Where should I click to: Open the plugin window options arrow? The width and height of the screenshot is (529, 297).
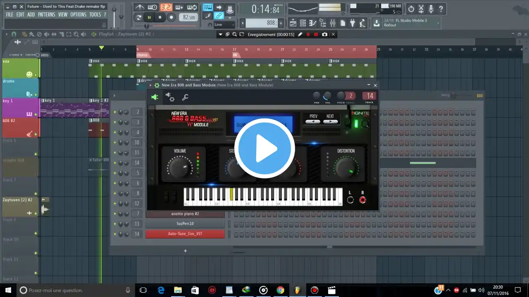point(150,85)
